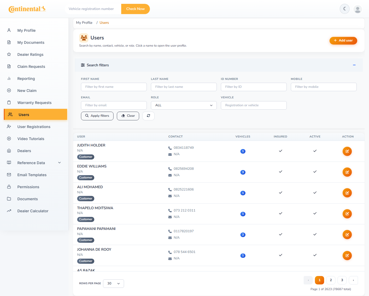Open the user avatar menu

coord(358,9)
